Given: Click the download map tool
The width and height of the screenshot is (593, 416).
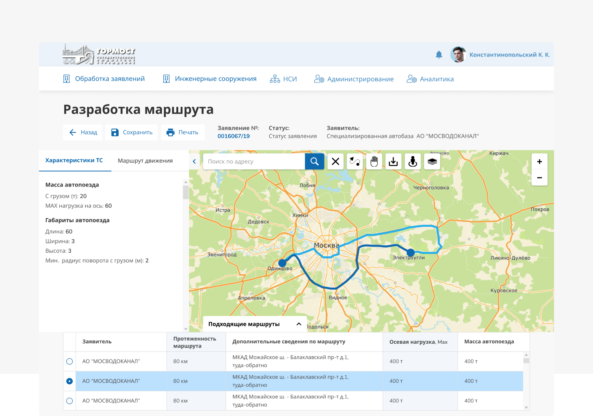Looking at the screenshot, I should click(x=393, y=161).
